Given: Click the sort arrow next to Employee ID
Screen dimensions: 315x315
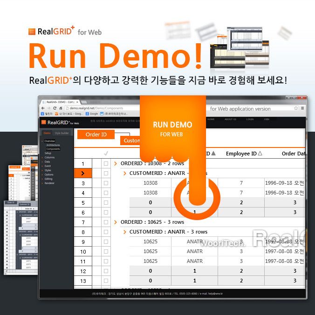Looking at the screenshot, I should pyautogui.click(x=260, y=154).
